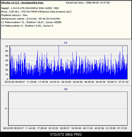
Task: Click the C2 Maksymalnie= 0 statistics line
Action: pyautogui.click(x=27, y=26)
